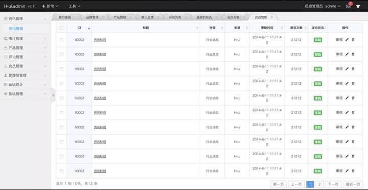Image resolution: width=368 pixels, height=190 pixels.
Task: Click the sort icon on 更新时间 column
Action: coord(282,28)
